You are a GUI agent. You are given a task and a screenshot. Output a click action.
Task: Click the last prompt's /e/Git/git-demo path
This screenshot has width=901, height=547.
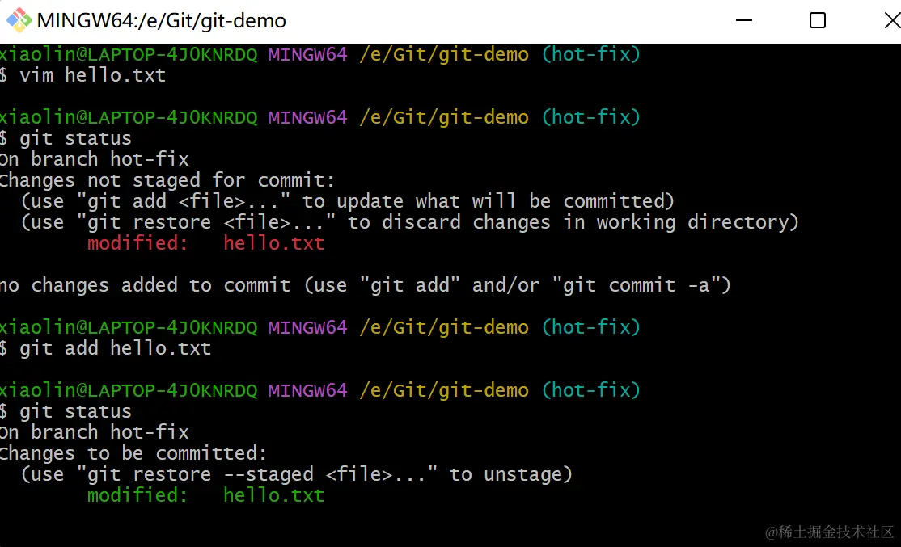point(444,390)
